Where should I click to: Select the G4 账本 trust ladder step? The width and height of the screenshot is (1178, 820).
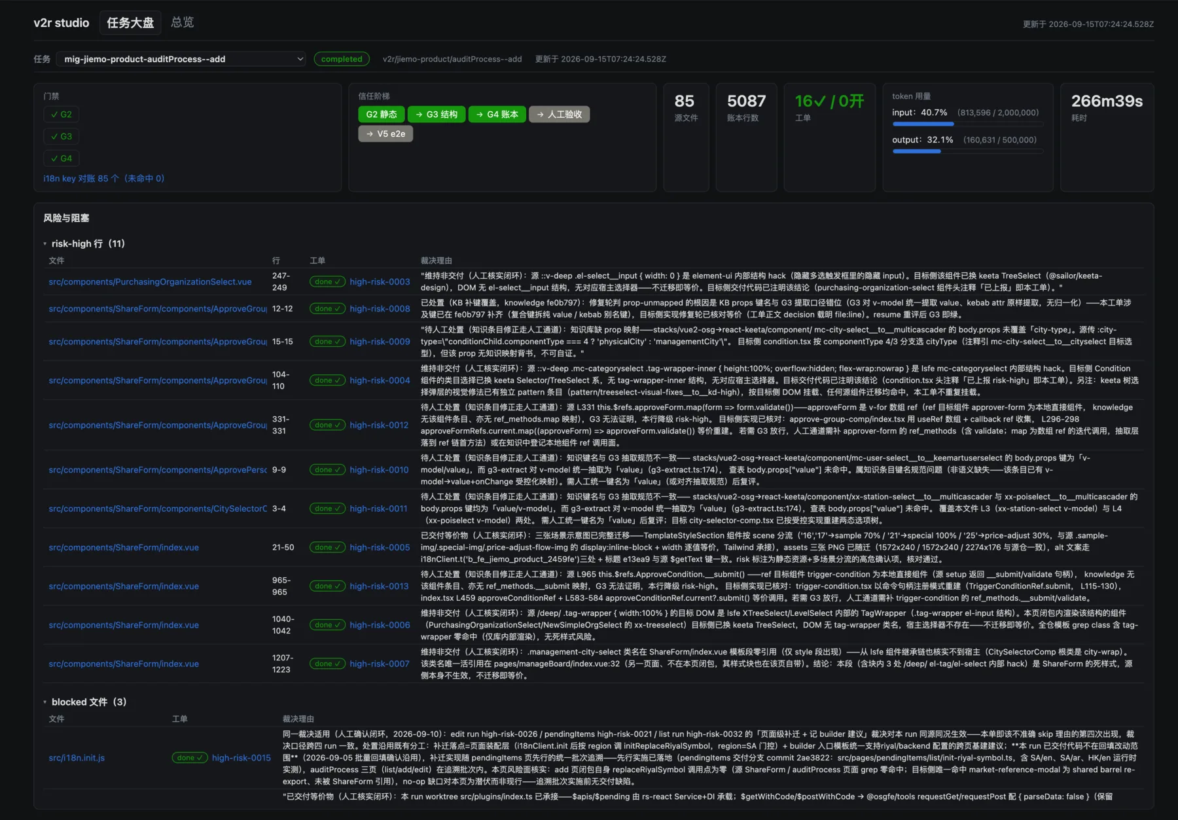497,115
